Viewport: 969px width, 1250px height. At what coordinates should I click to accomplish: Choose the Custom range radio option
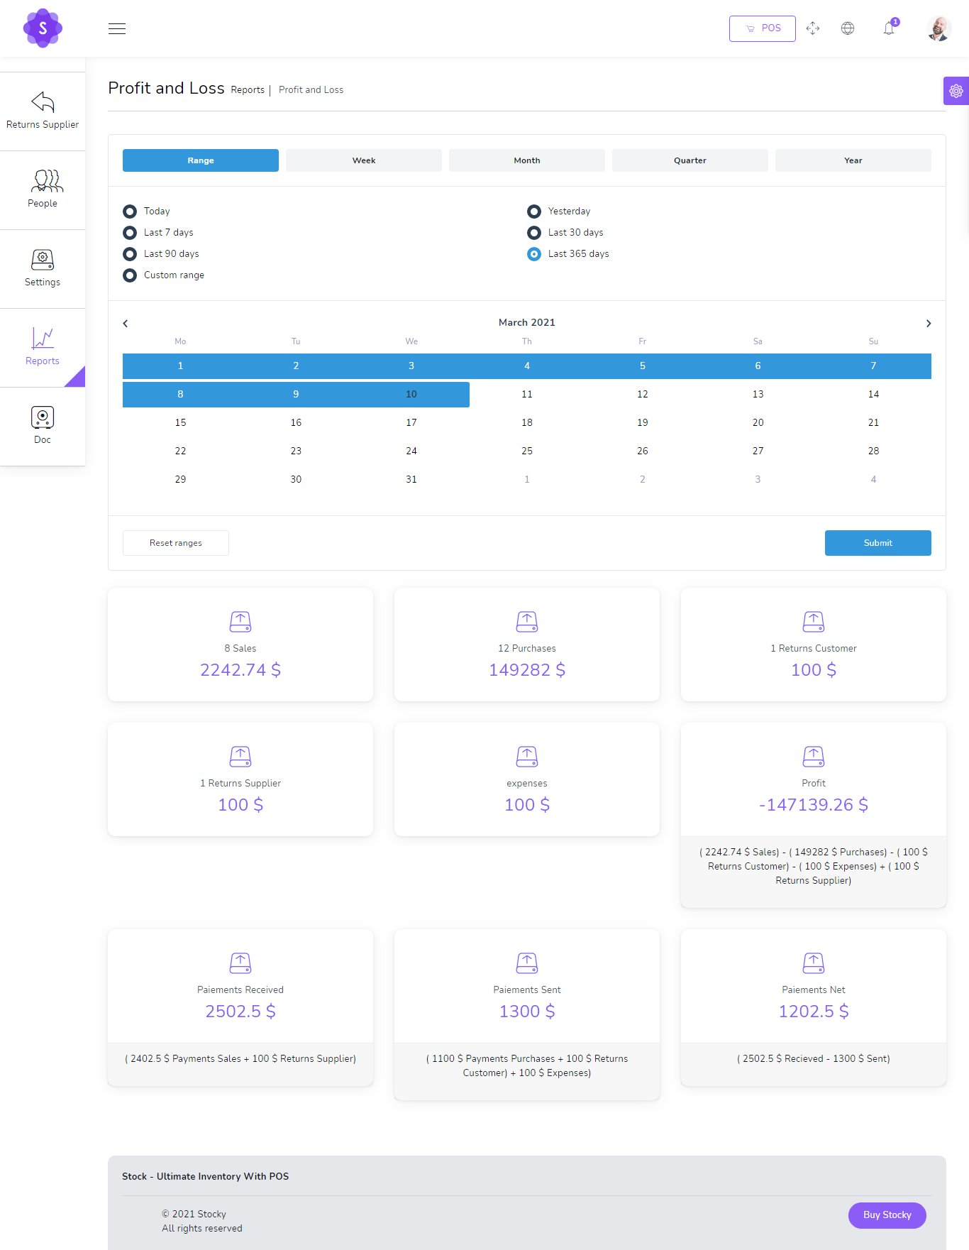click(x=130, y=275)
